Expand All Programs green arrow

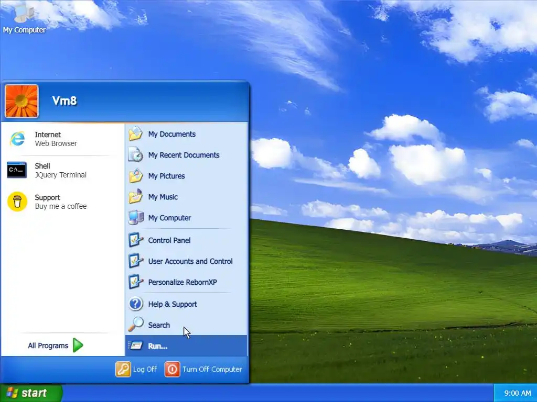[78, 345]
